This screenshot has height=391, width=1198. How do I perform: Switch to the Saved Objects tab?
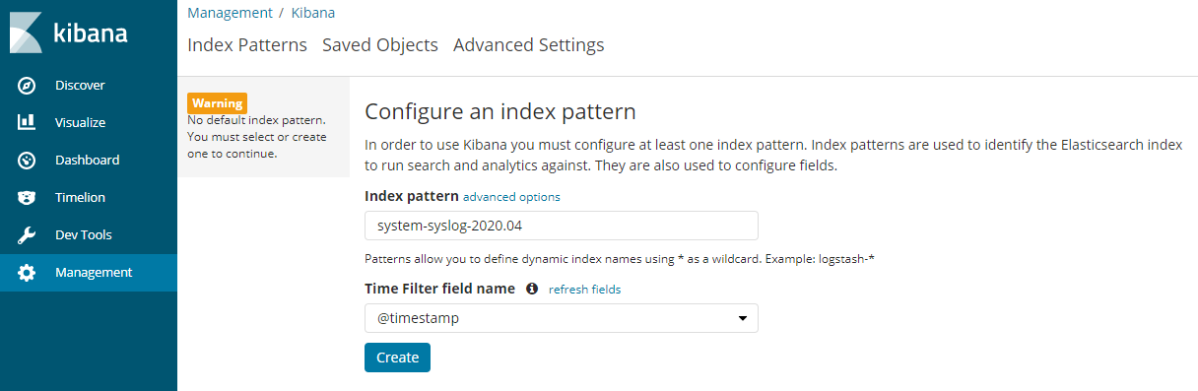click(380, 45)
